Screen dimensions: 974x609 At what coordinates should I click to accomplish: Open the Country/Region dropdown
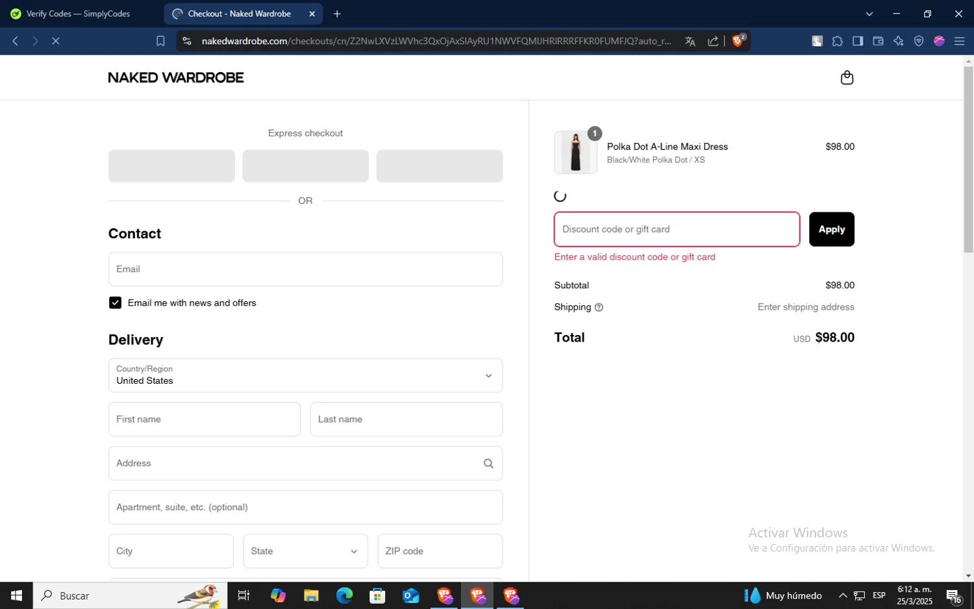coord(305,375)
